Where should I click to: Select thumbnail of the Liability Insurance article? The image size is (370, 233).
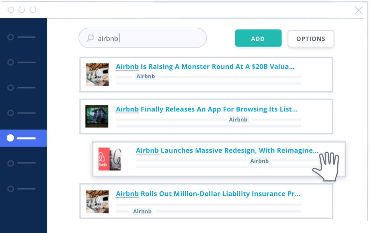coord(97,202)
